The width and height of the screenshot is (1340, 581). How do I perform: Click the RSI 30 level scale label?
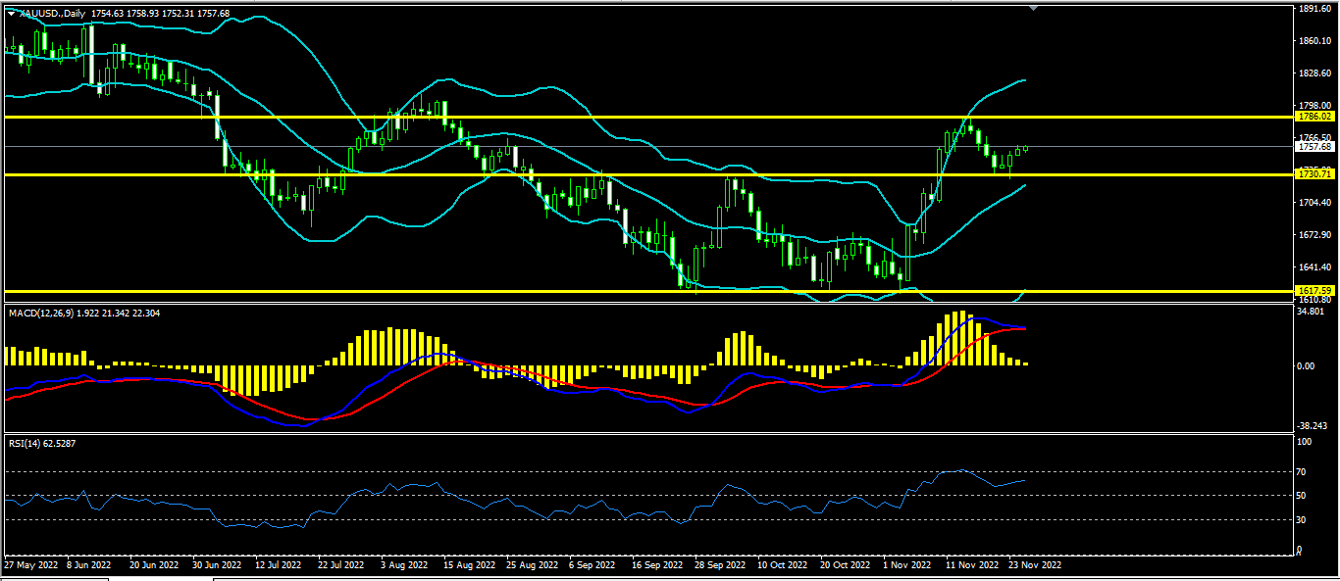click(x=1303, y=519)
